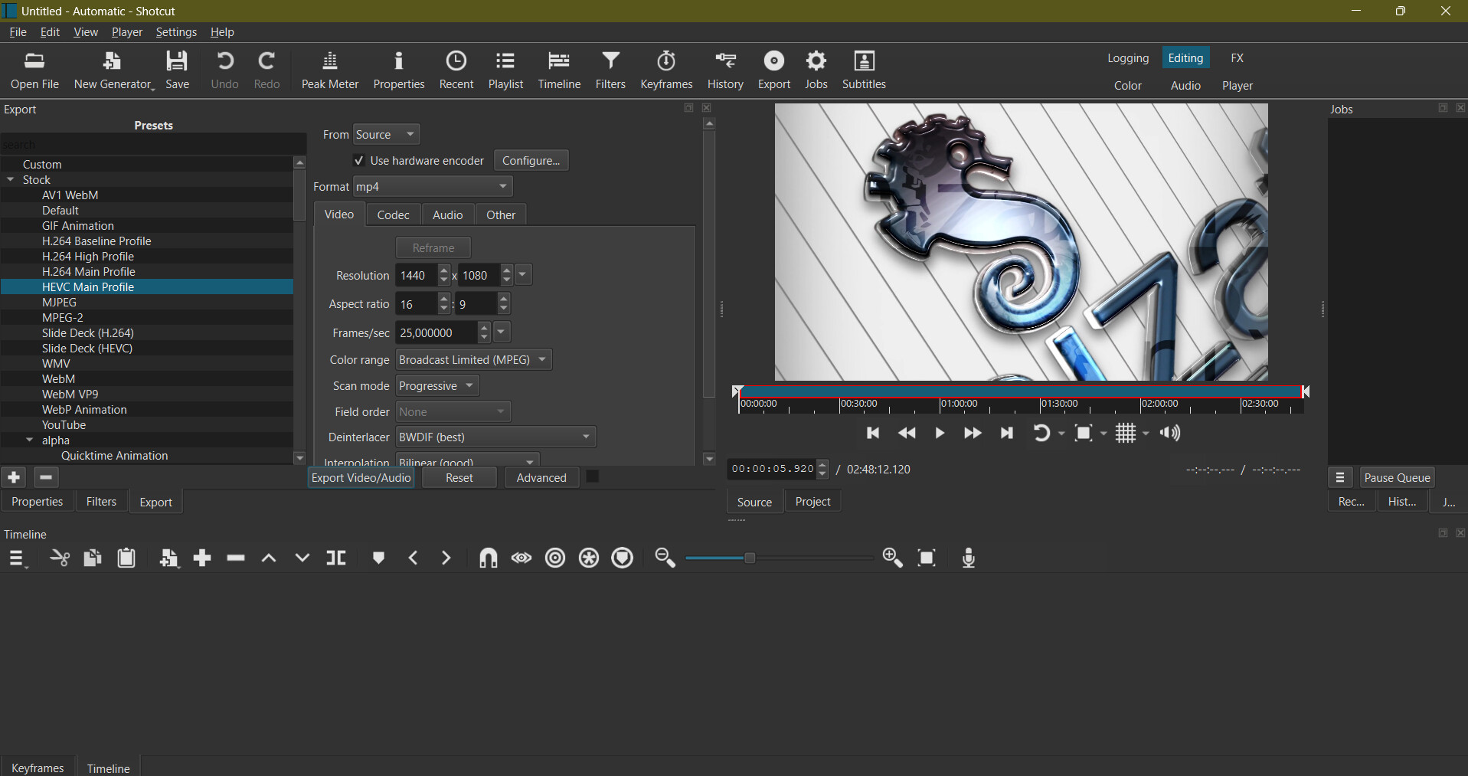Click the Split at Playhead icon
The width and height of the screenshot is (1468, 776).
[x=336, y=558]
